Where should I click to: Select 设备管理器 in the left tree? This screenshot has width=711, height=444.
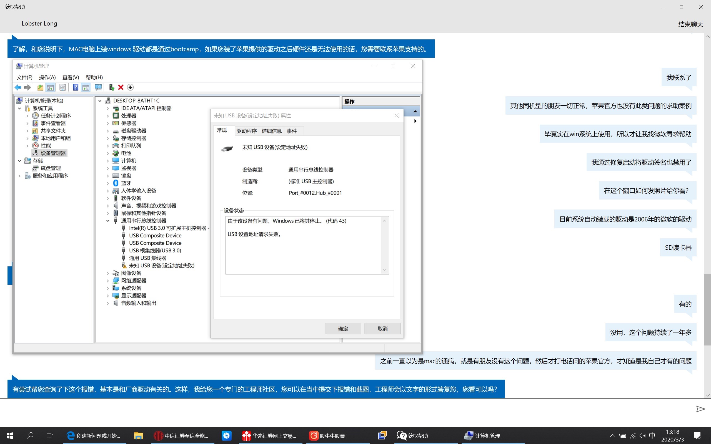click(53, 153)
